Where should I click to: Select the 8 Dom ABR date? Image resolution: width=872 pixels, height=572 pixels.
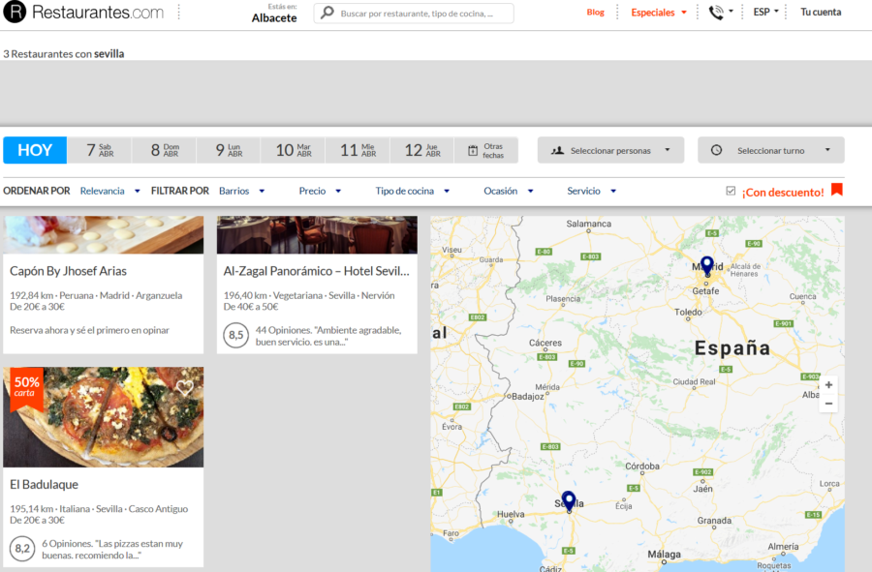tap(164, 150)
